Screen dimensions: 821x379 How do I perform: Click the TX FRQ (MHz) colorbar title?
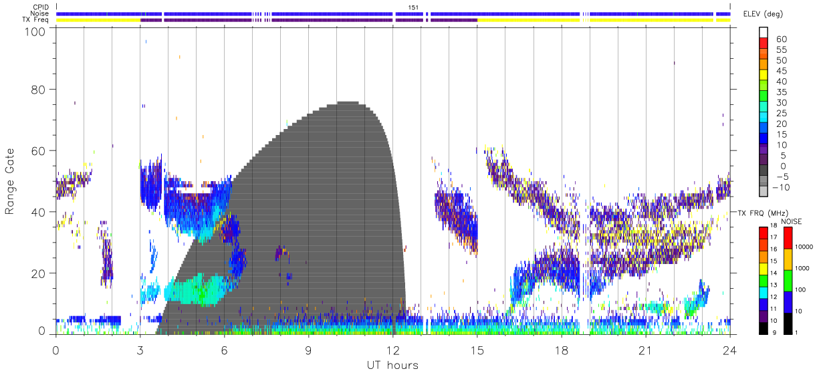[761, 213]
